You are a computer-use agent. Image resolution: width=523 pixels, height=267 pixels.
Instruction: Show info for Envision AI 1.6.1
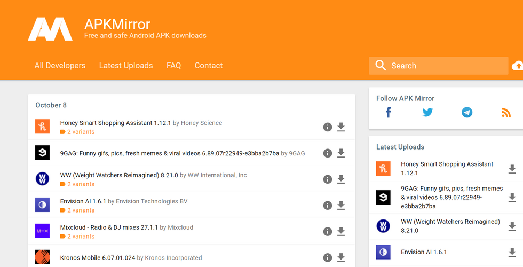point(328,205)
